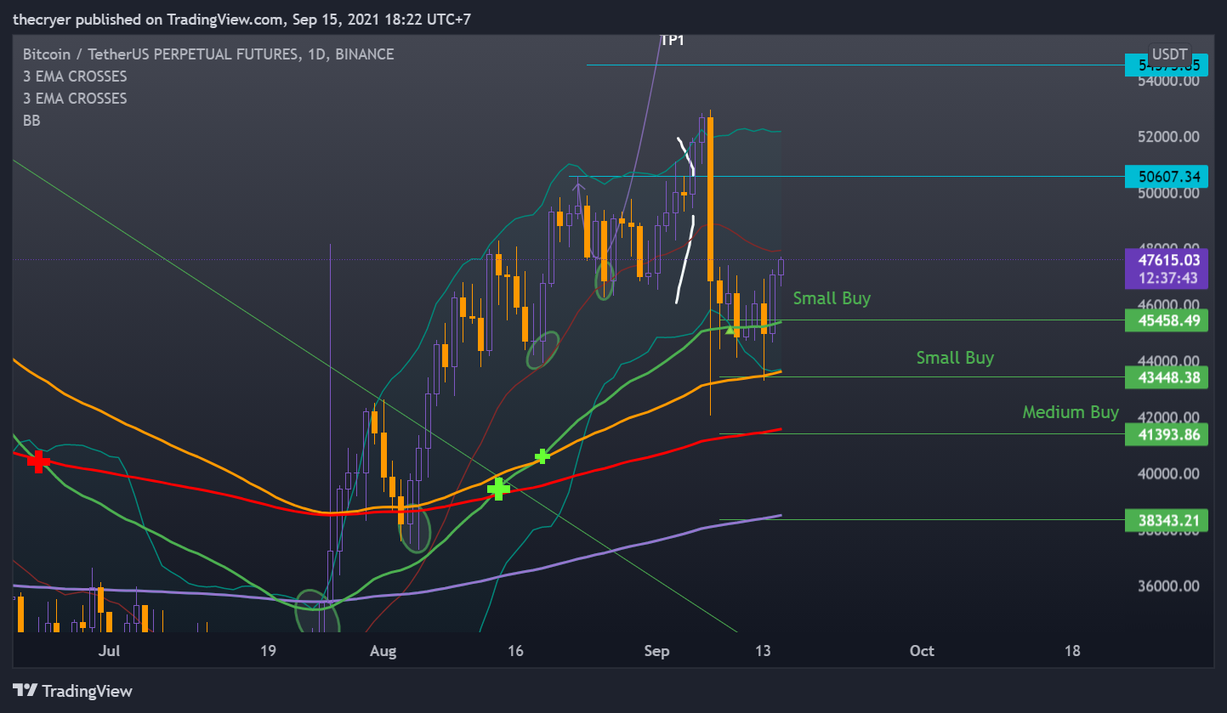Click the small green triangle marker on the chart
This screenshot has height=713, width=1227.
tap(729, 329)
